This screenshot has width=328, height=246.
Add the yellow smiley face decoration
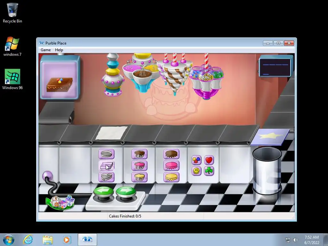coord(196,171)
